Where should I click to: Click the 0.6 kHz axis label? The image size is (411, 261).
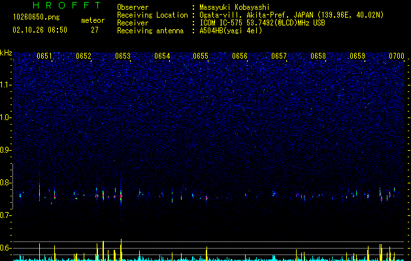[6, 248]
